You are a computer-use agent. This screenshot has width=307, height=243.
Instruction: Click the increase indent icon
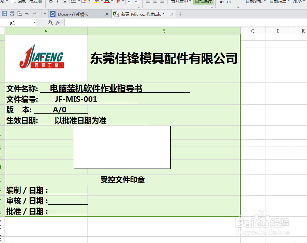click(137, 1)
